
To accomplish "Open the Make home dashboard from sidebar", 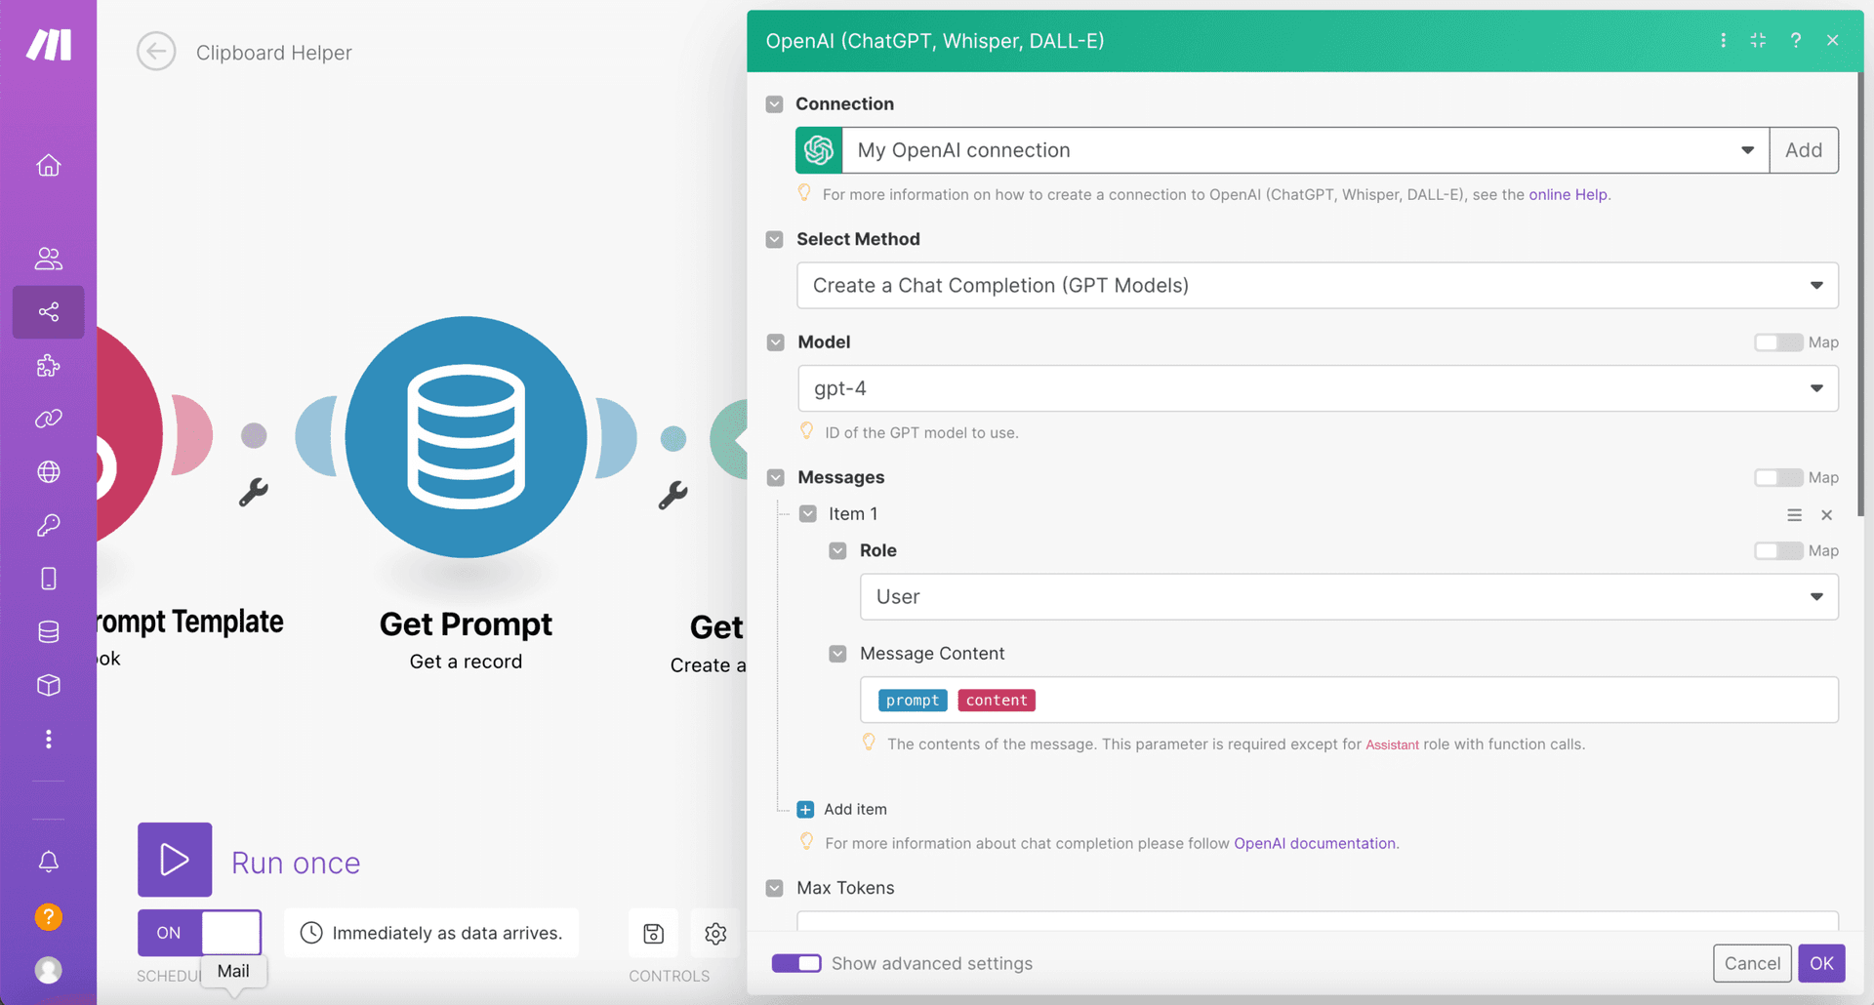I will click(49, 165).
